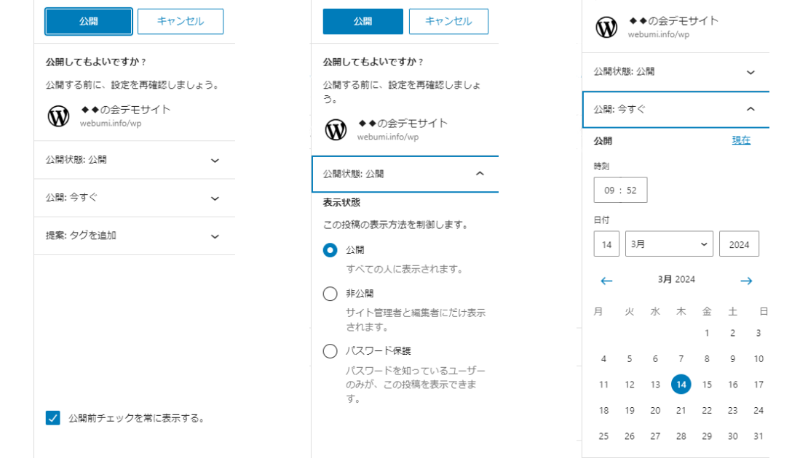Image resolution: width=808 pixels, height=458 pixels.
Task: Click the day field showing 14
Action: coord(606,244)
